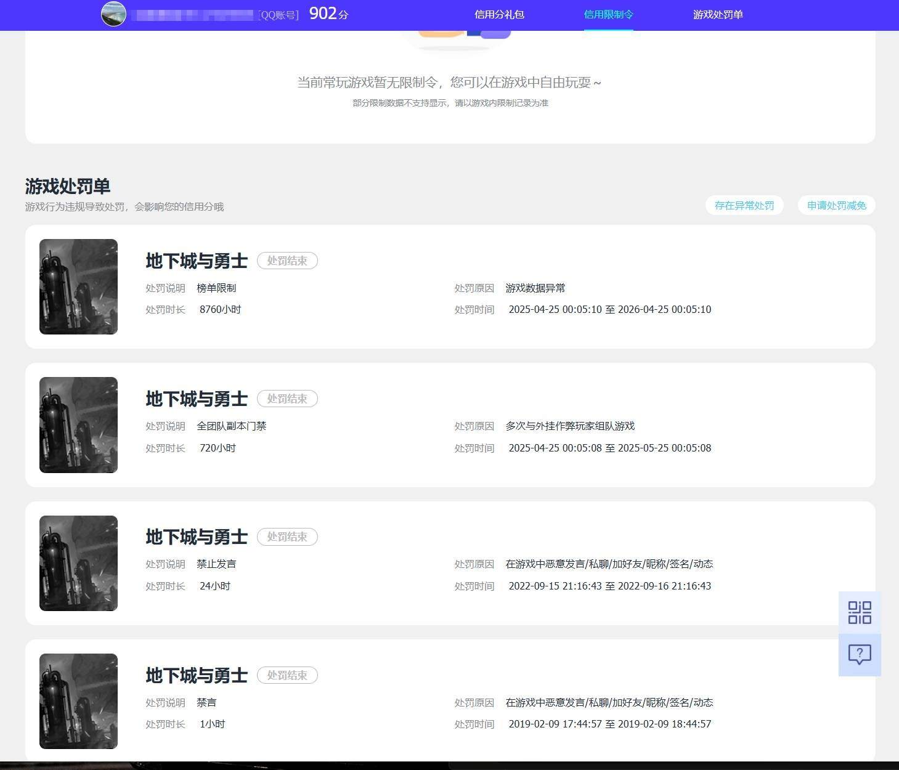The image size is (899, 770).
Task: Select the 榜单限制 penalty description
Action: pos(216,288)
